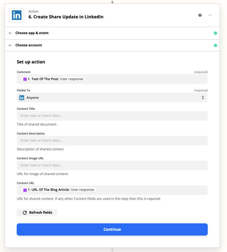227x252 pixels.
Task: Open the three-dot more options menu
Action: [210, 15]
